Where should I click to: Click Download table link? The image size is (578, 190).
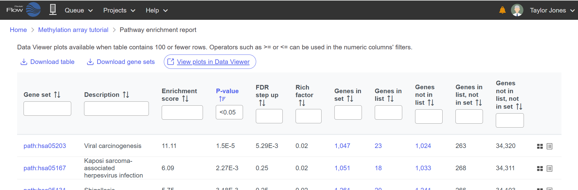coord(52,62)
